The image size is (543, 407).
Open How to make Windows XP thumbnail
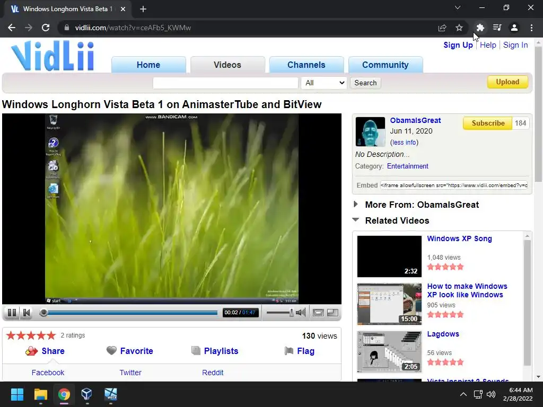pyautogui.click(x=389, y=304)
